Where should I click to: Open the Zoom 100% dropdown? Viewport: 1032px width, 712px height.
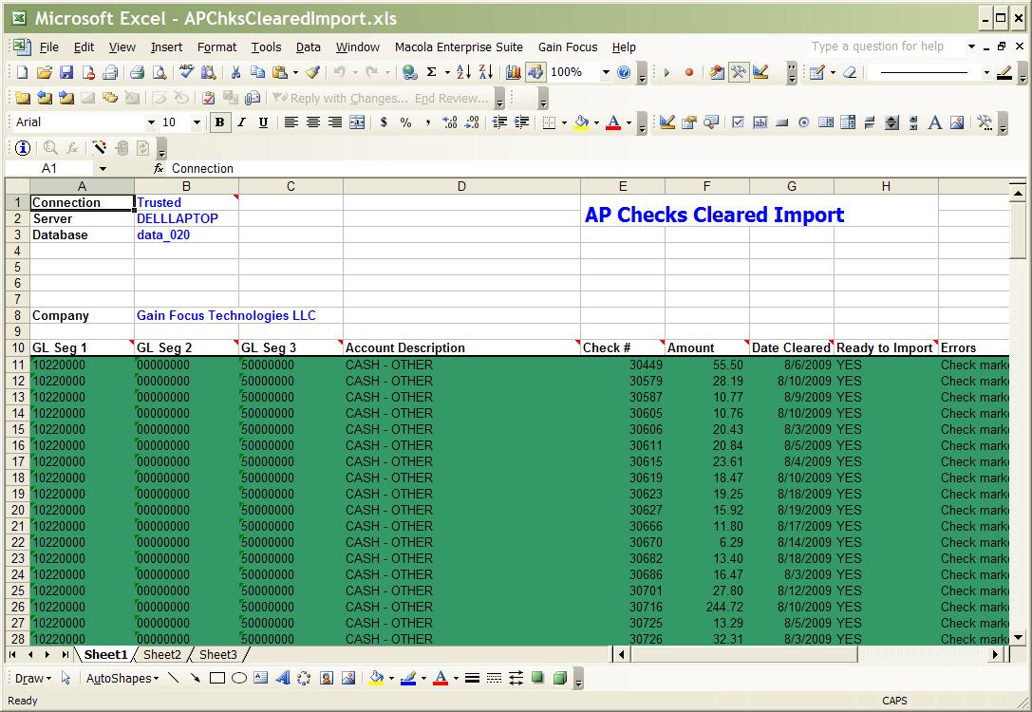(x=606, y=72)
